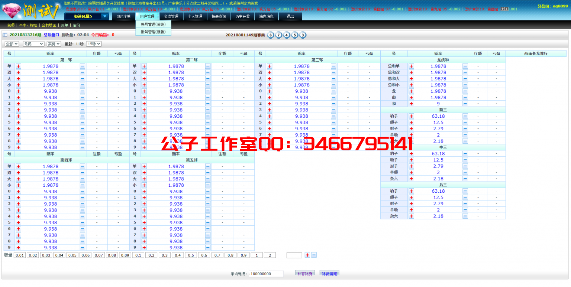The height and width of the screenshot is (287, 571).
Task: Open the 报表查询 menu
Action: click(x=219, y=16)
